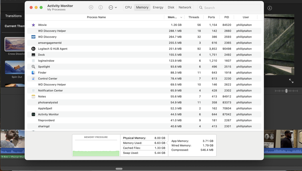Screen dimensions: 302x171
Task: Switch to the Energy tab
Action: (x=158, y=7)
